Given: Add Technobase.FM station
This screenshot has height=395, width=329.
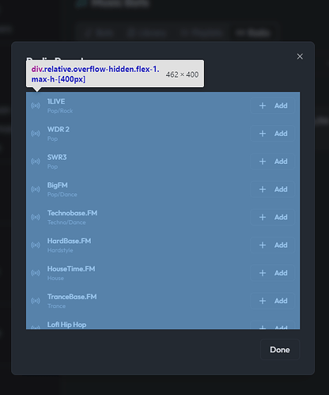Looking at the screenshot, I should 273,217.
